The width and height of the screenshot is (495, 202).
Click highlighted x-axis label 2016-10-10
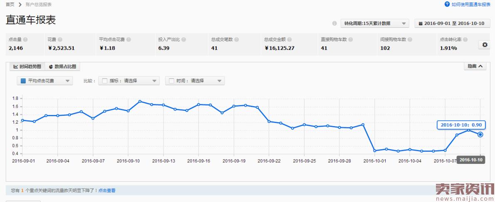470,160
